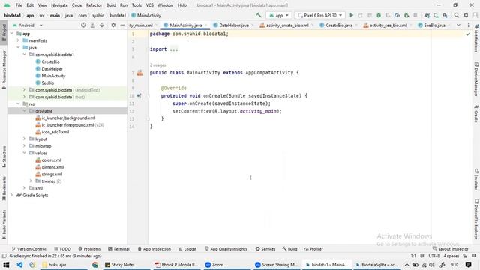Open the Logcat tool window
This screenshot has height=270, width=480.
(x=187, y=249)
